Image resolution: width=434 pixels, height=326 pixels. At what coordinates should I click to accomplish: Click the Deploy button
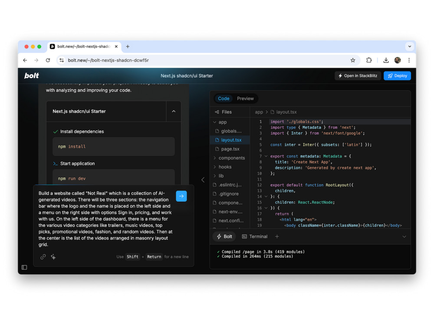pos(397,76)
